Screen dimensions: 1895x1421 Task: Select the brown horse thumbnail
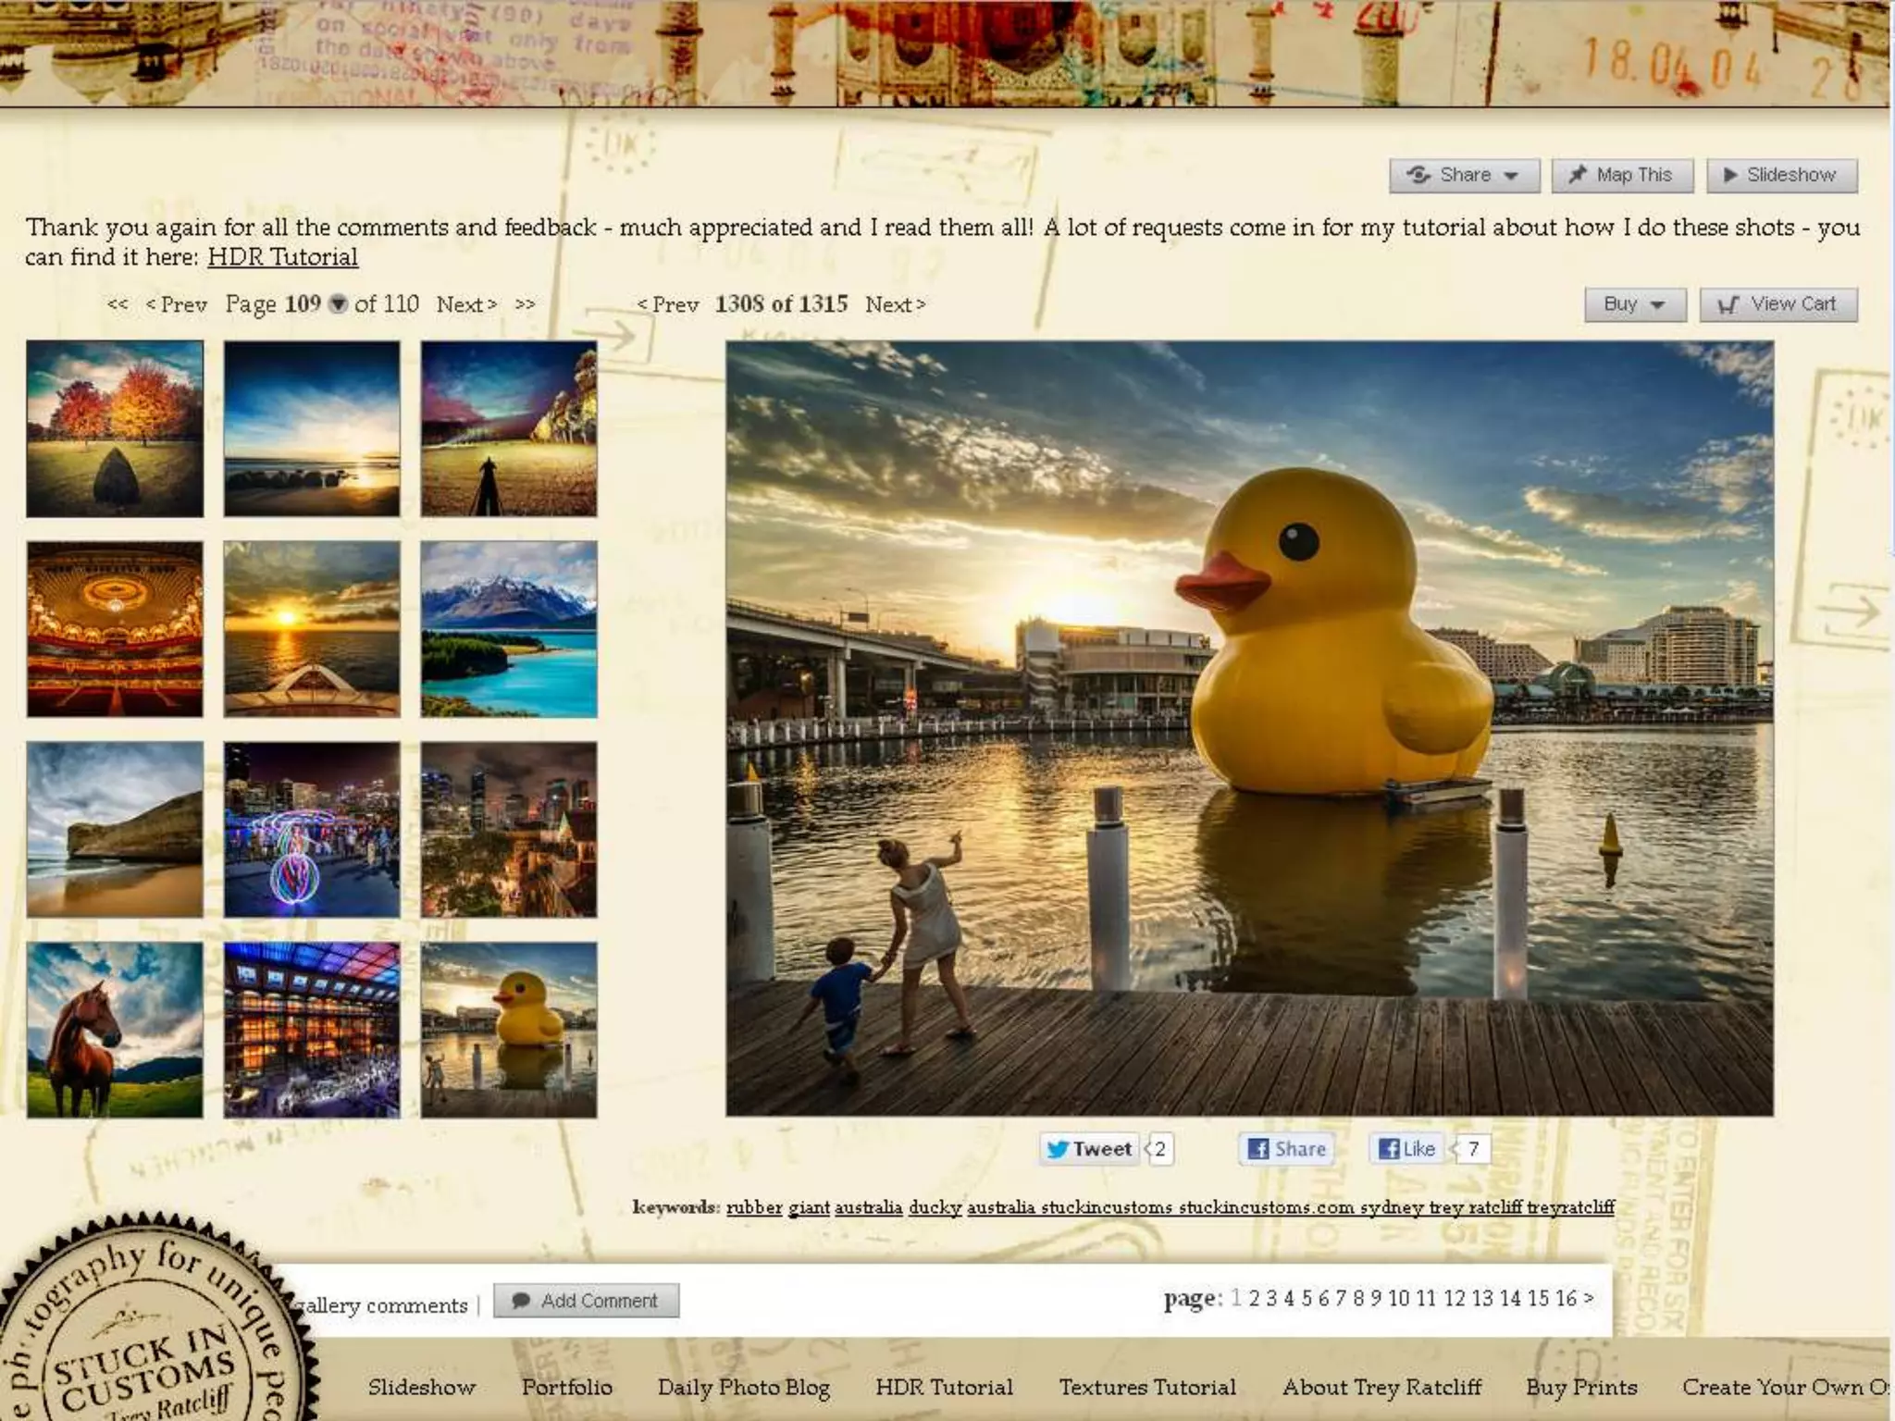[x=115, y=1030]
